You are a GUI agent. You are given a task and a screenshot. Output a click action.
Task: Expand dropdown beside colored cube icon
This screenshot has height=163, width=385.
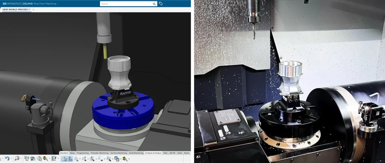(50, 158)
